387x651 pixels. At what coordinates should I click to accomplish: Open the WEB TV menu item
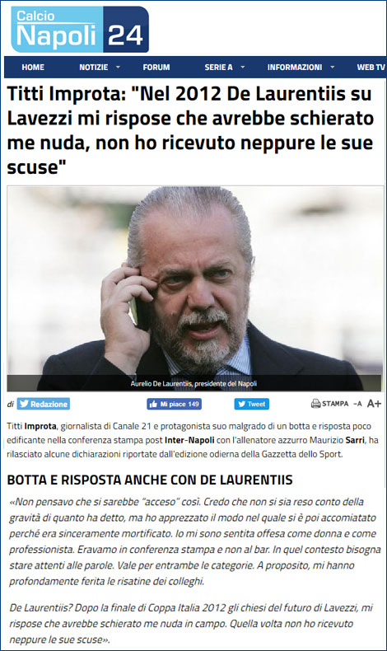(x=371, y=68)
